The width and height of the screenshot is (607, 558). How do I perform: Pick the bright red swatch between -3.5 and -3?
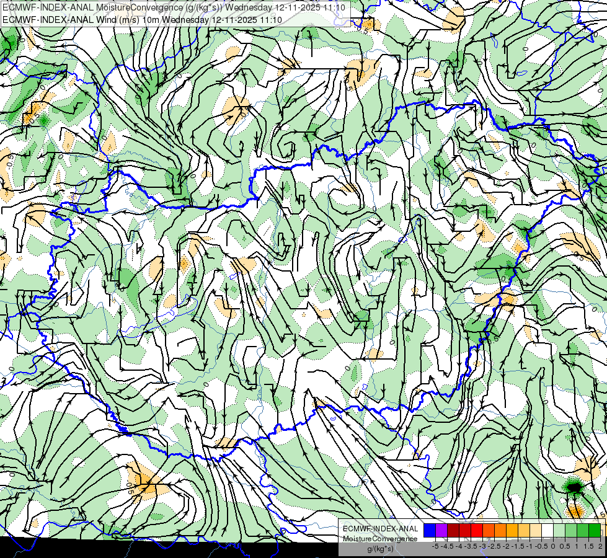pos(477,530)
